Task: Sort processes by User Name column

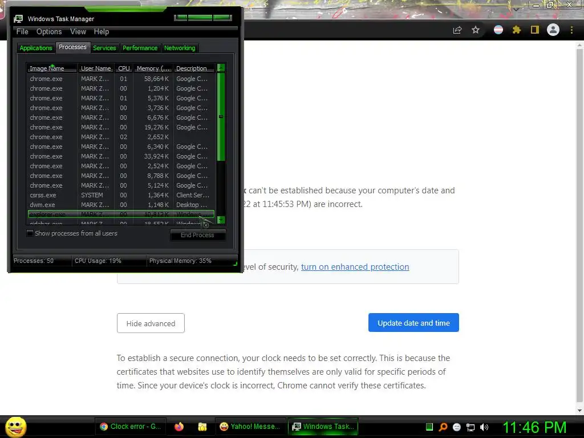Action: pos(96,68)
